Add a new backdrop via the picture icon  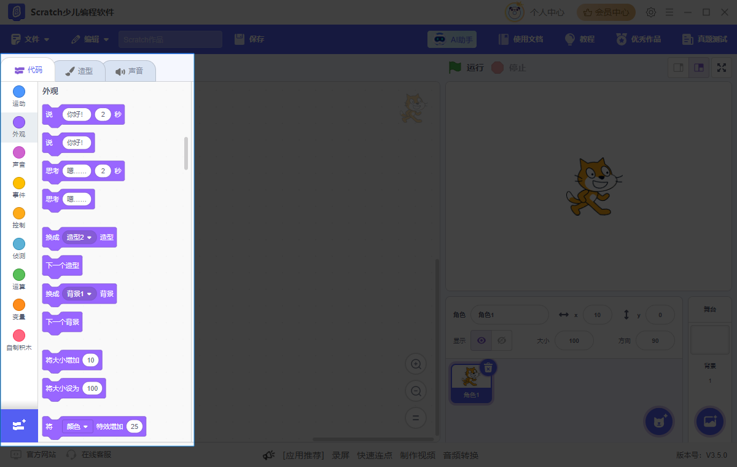coord(709,422)
